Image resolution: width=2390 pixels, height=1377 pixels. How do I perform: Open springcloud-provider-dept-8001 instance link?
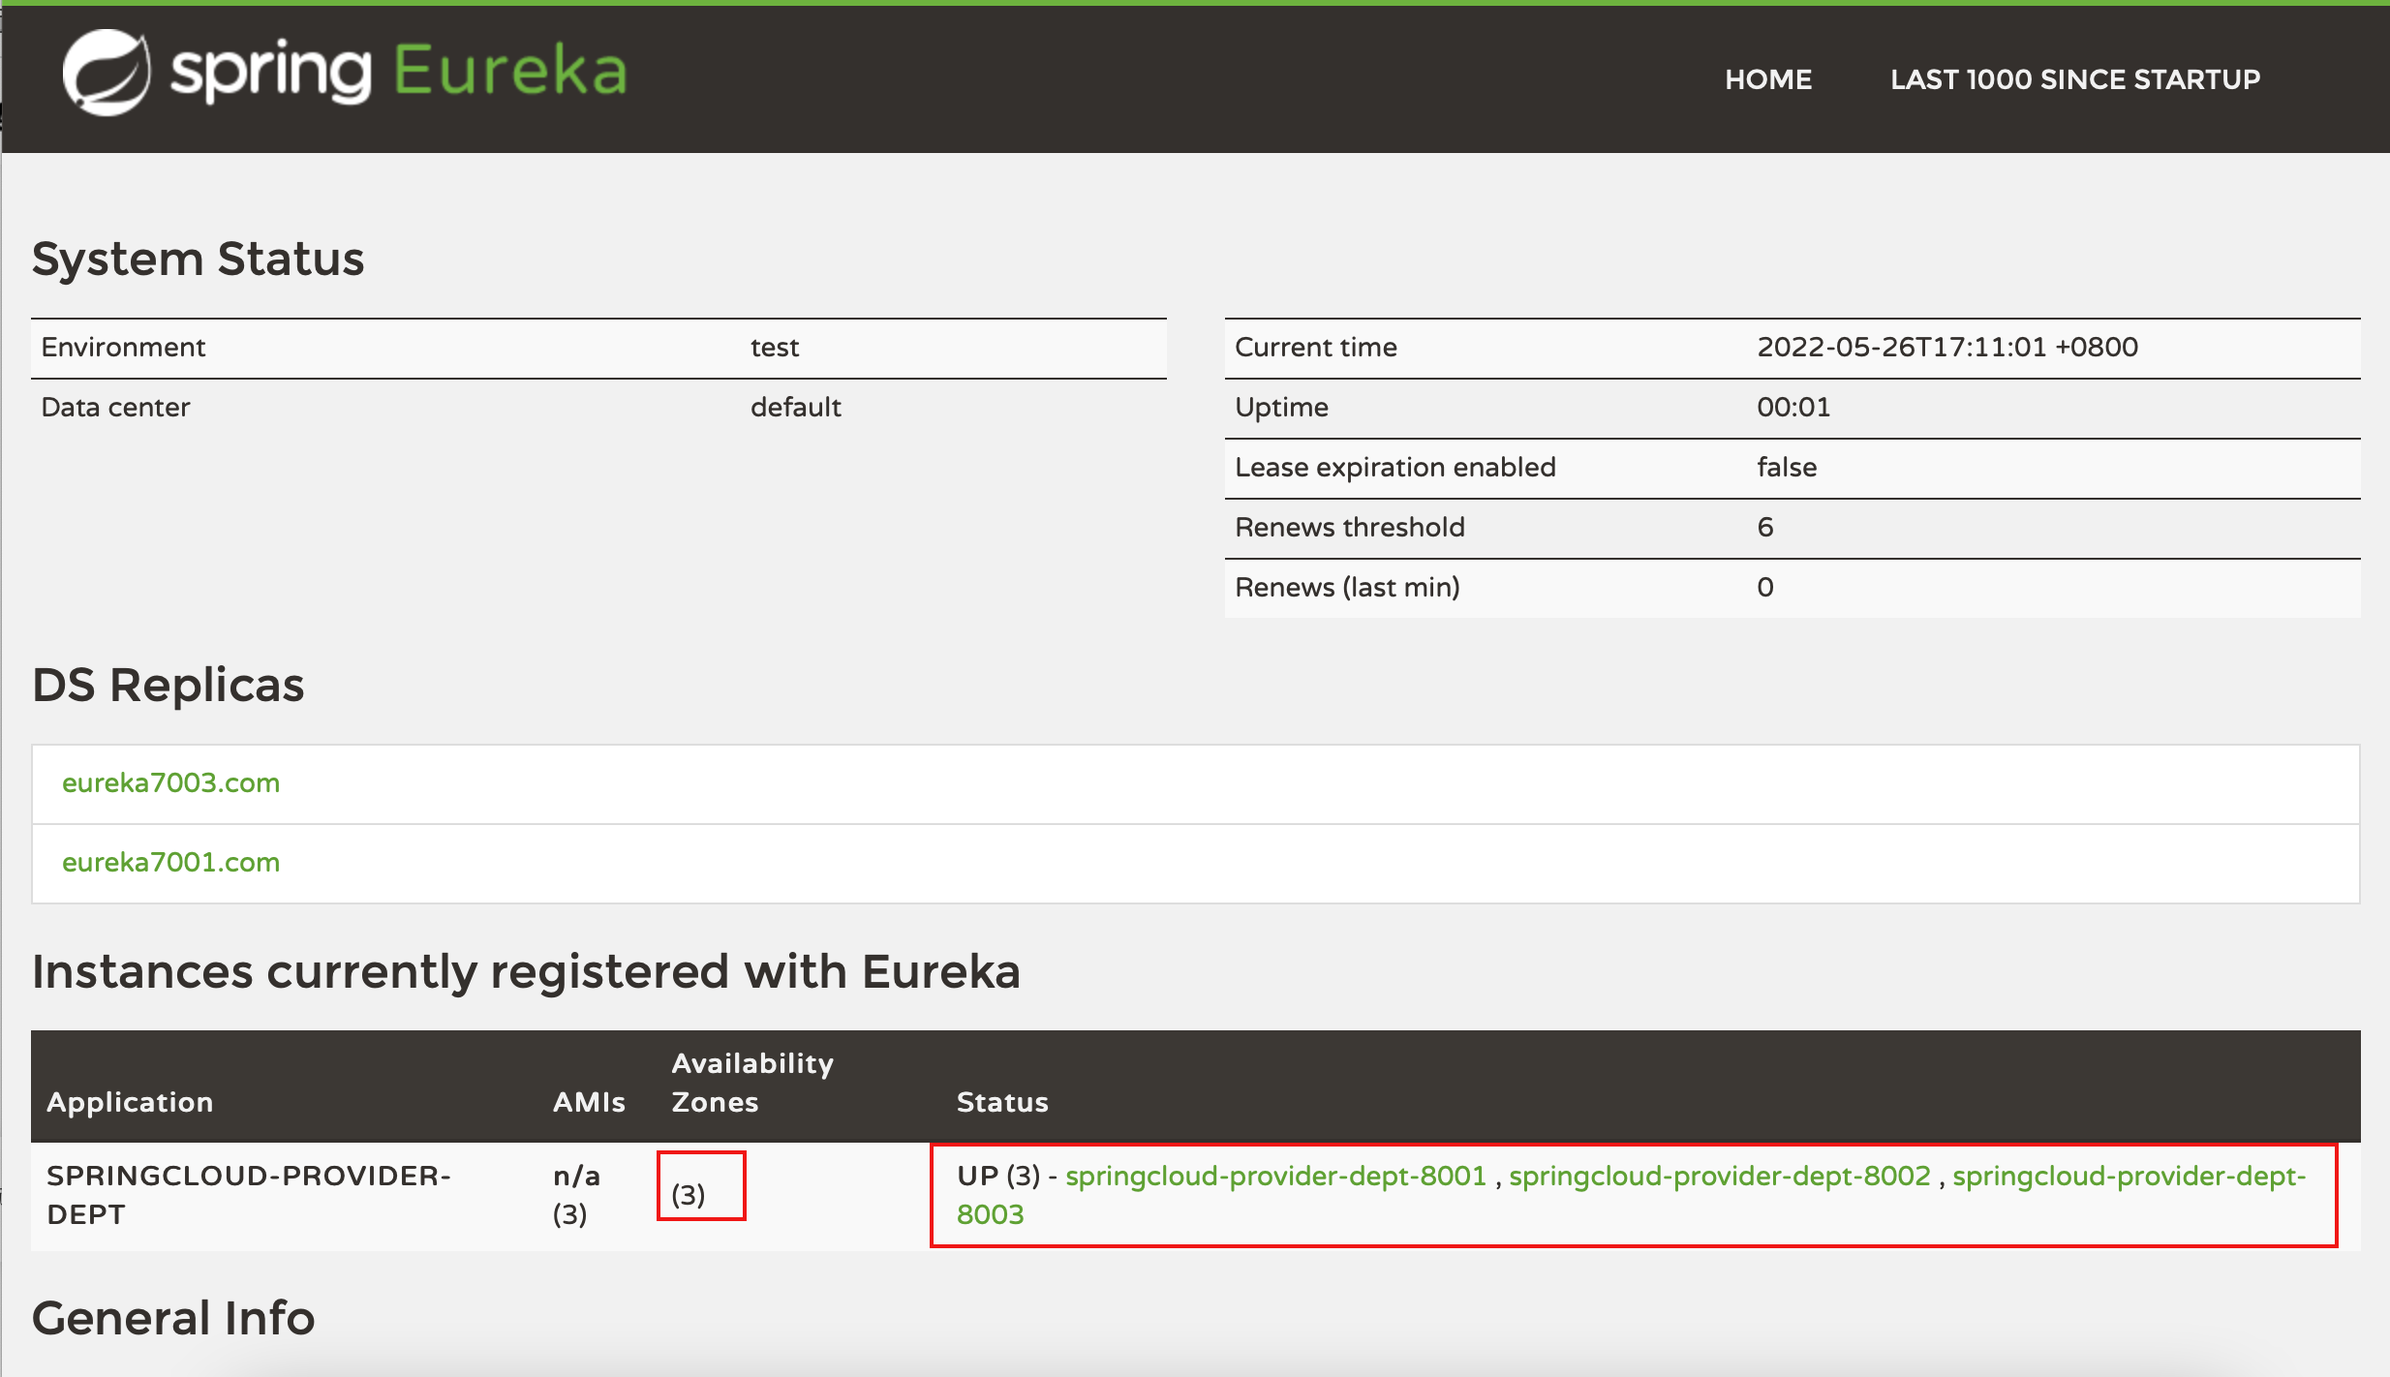(x=1275, y=1176)
